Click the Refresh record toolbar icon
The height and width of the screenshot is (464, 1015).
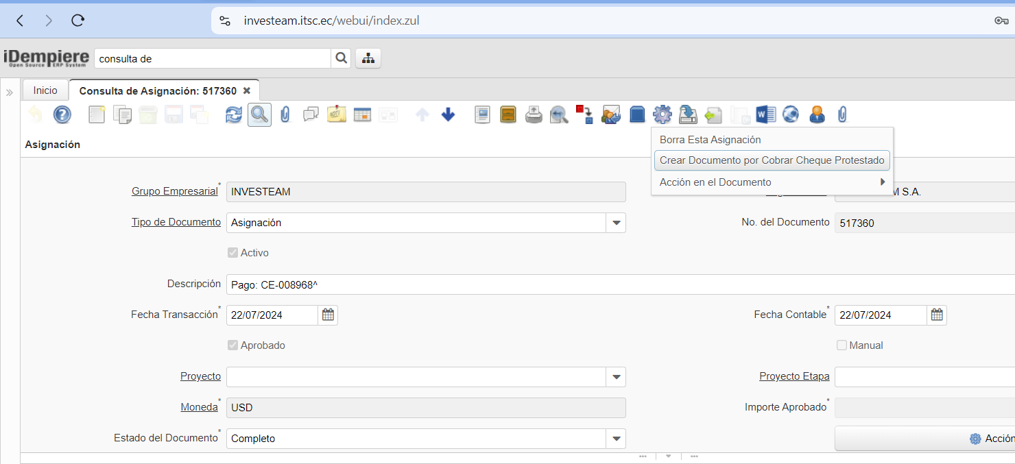point(234,114)
